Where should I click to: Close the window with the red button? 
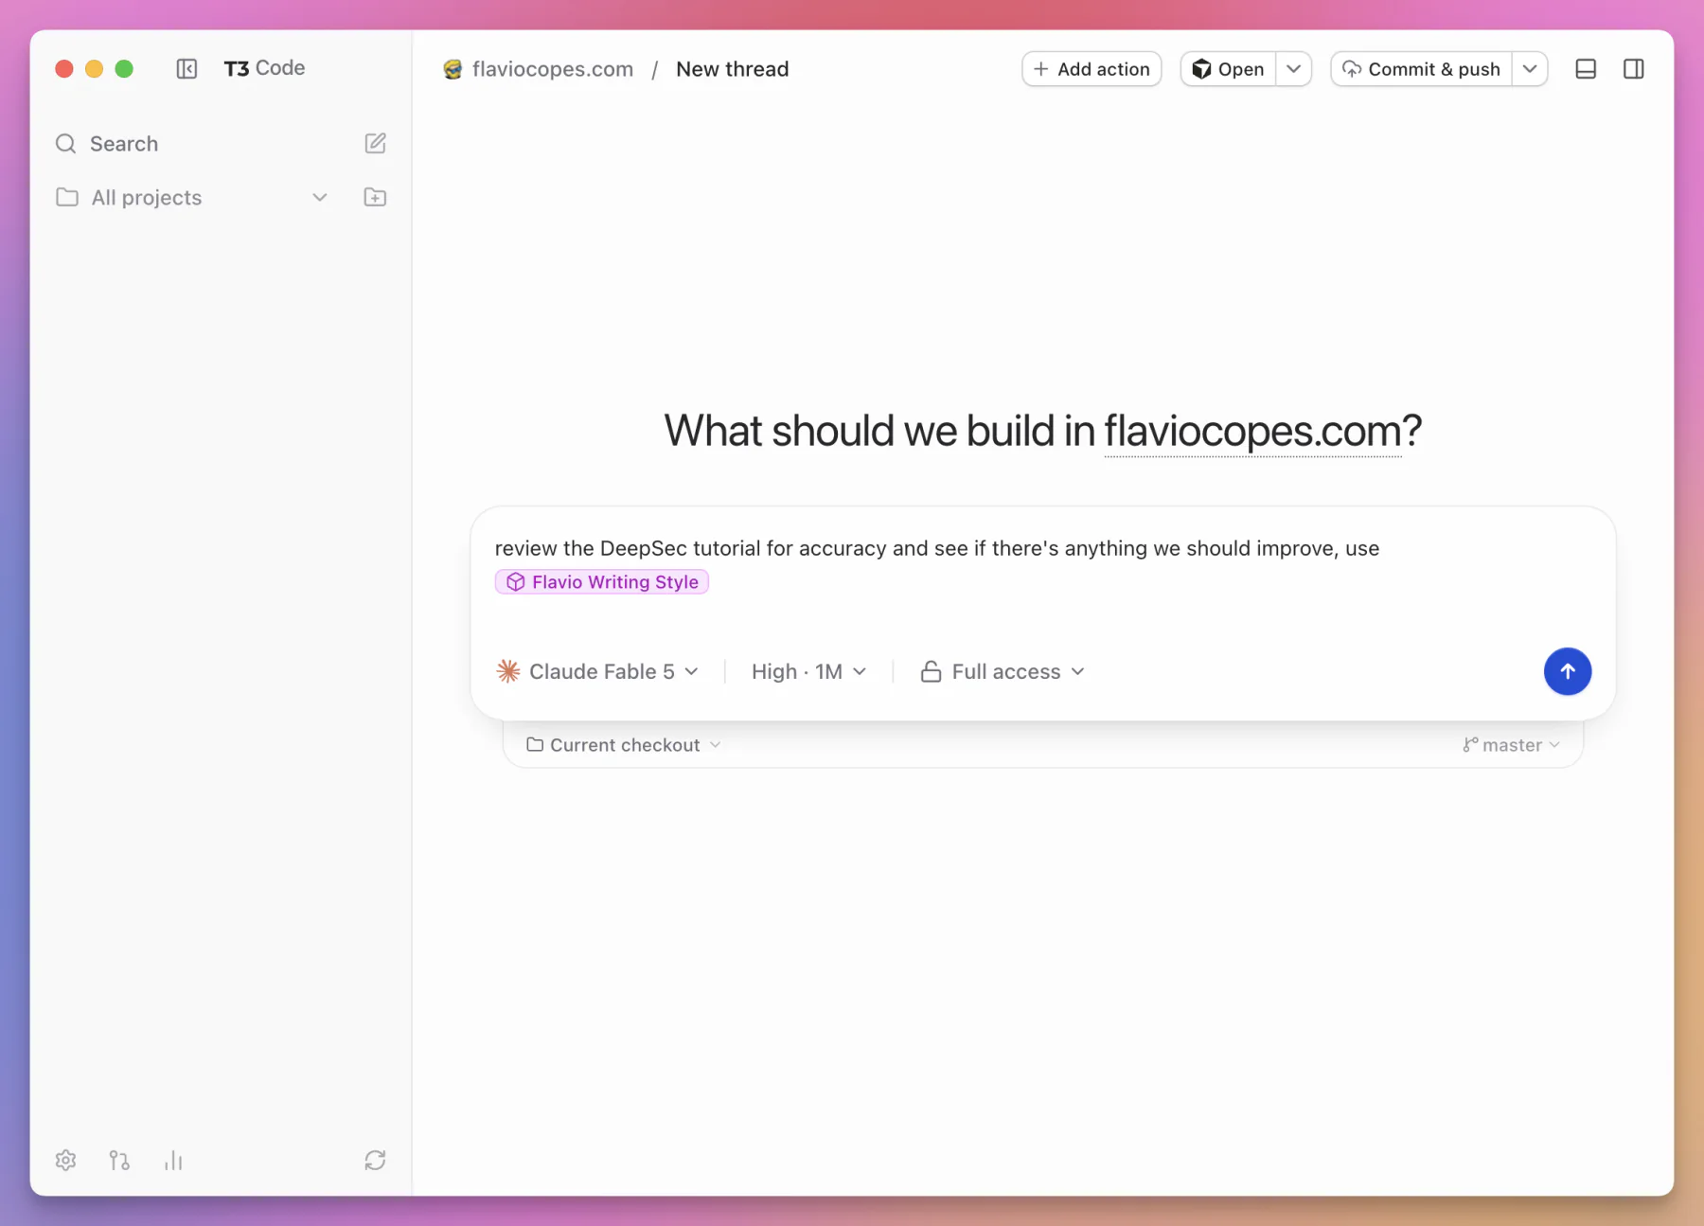64,68
